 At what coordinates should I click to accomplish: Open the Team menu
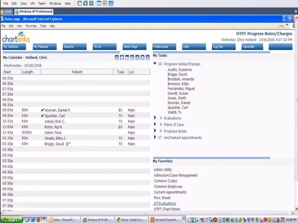tap(42, 3)
